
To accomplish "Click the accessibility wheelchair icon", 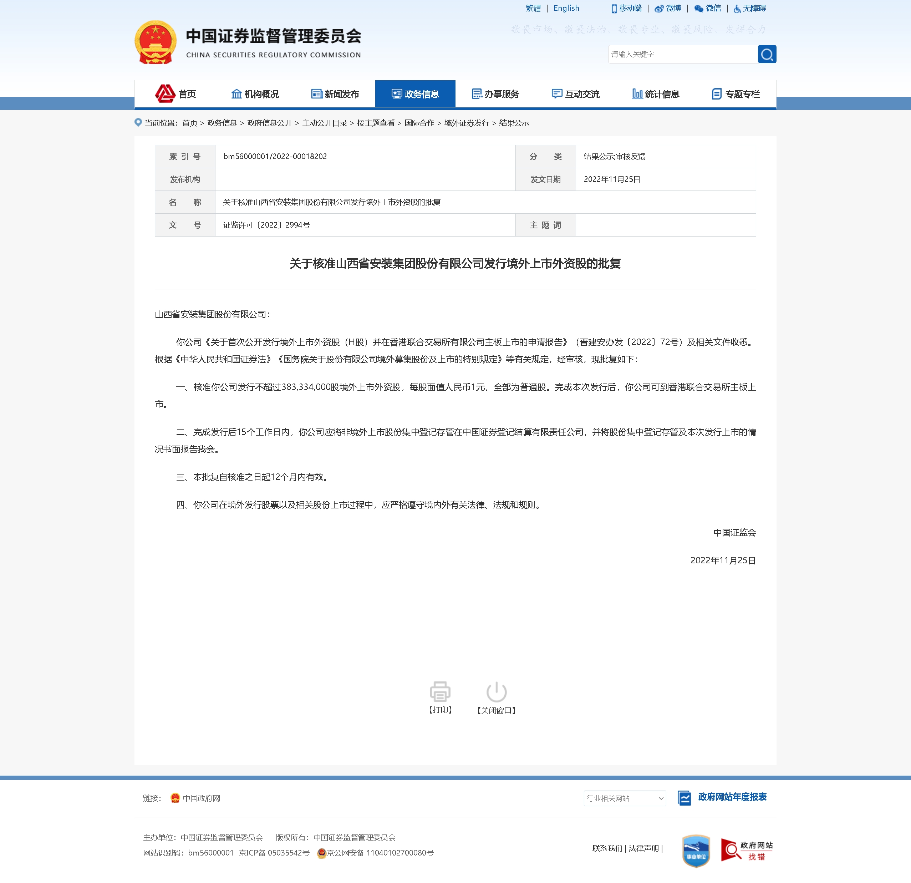I will pos(737,9).
